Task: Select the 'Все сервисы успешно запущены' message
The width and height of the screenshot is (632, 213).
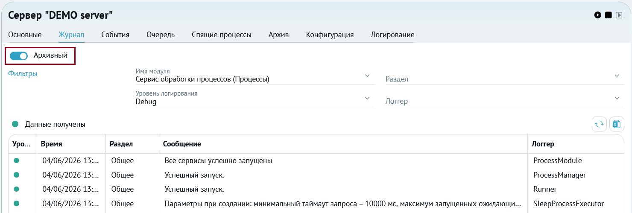Action: (x=219, y=161)
